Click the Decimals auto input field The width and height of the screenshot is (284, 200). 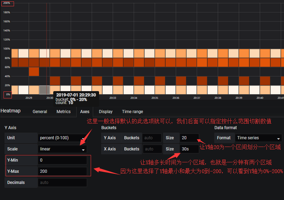[62, 183]
